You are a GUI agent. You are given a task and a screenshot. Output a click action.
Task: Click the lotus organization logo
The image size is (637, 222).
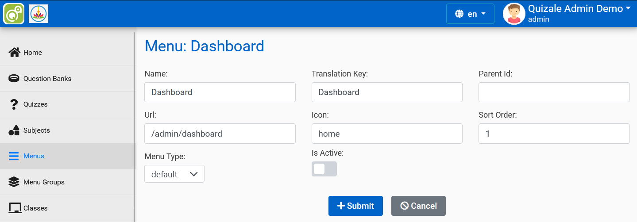coord(39,14)
